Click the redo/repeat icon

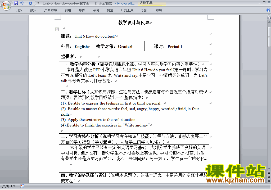(x=30, y=3)
